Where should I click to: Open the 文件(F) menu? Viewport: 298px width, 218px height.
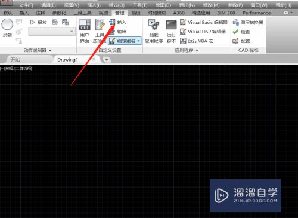[26, 5]
